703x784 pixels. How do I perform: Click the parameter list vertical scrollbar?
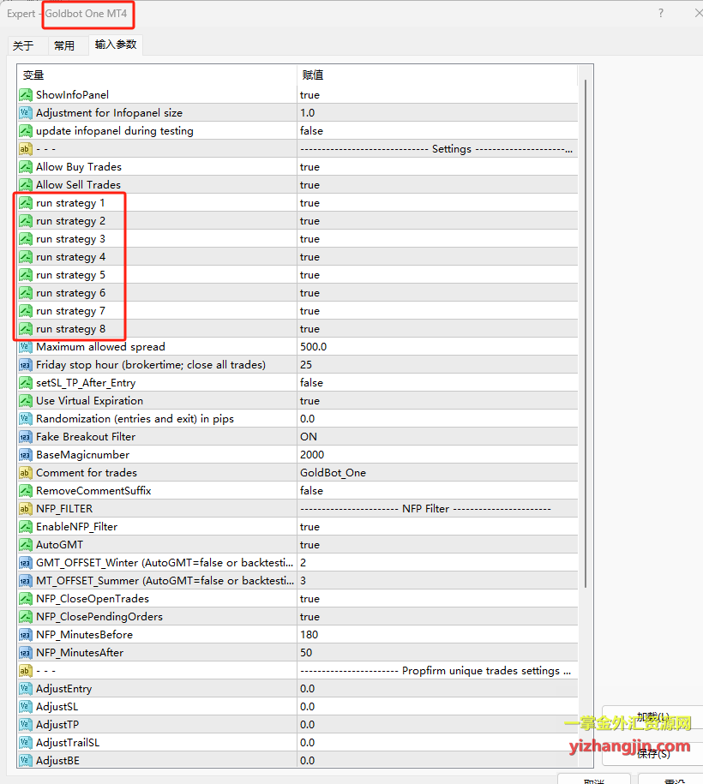point(586,333)
